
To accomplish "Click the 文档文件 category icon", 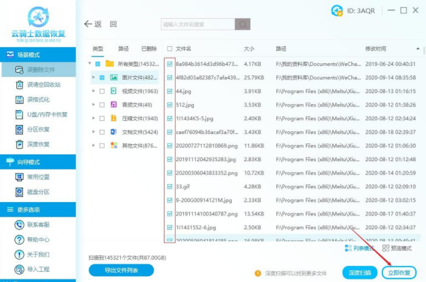I will point(114,132).
